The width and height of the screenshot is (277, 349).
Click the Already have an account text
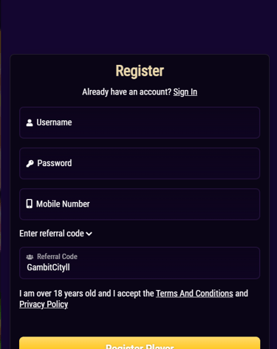pyautogui.click(x=126, y=92)
